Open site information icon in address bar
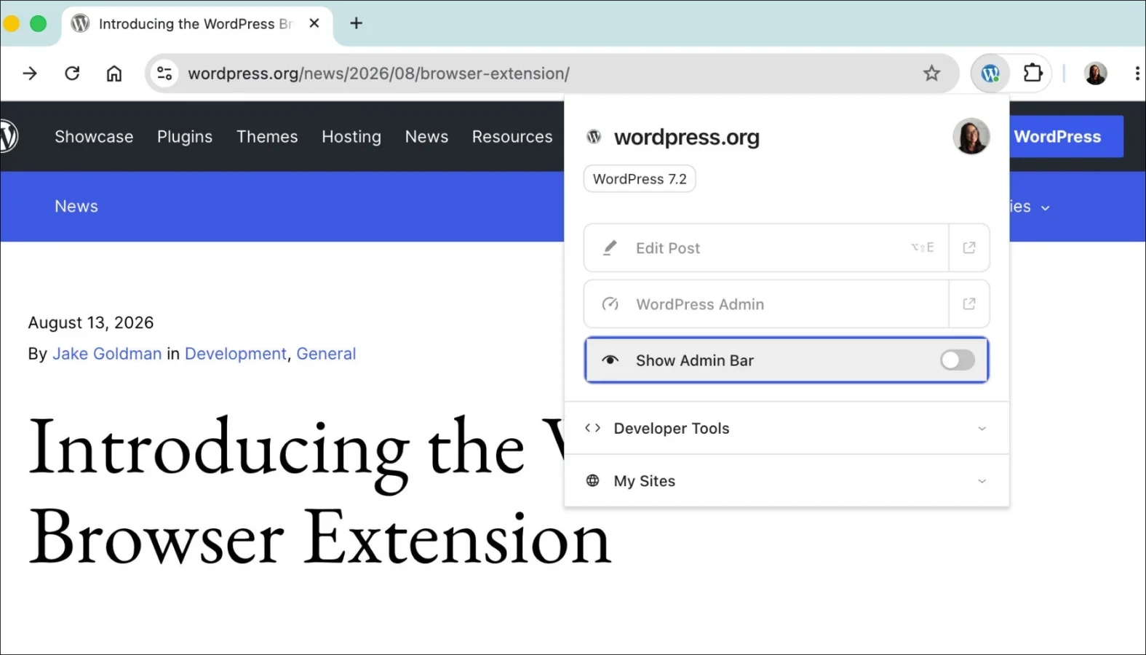 tap(164, 73)
